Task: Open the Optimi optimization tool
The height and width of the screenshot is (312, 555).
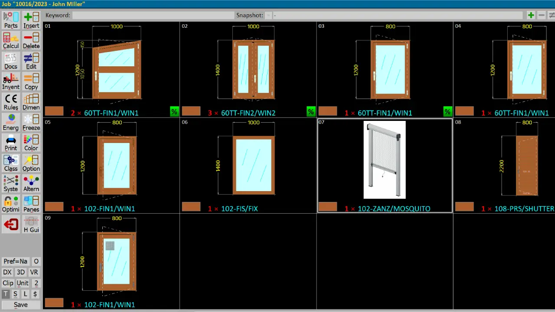Action: [x=11, y=204]
